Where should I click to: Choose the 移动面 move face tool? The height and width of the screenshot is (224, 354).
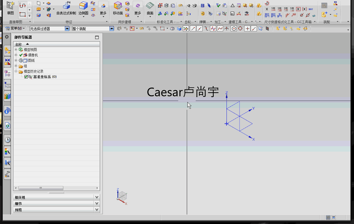coord(118,8)
